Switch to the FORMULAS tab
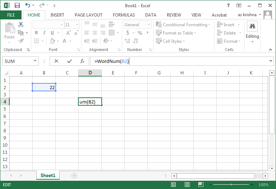The height and width of the screenshot is (189, 276). pos(124,15)
